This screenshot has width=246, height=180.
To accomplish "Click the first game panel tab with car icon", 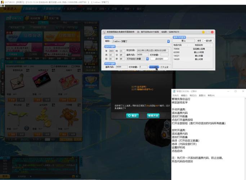I will pyautogui.click(x=14, y=18).
